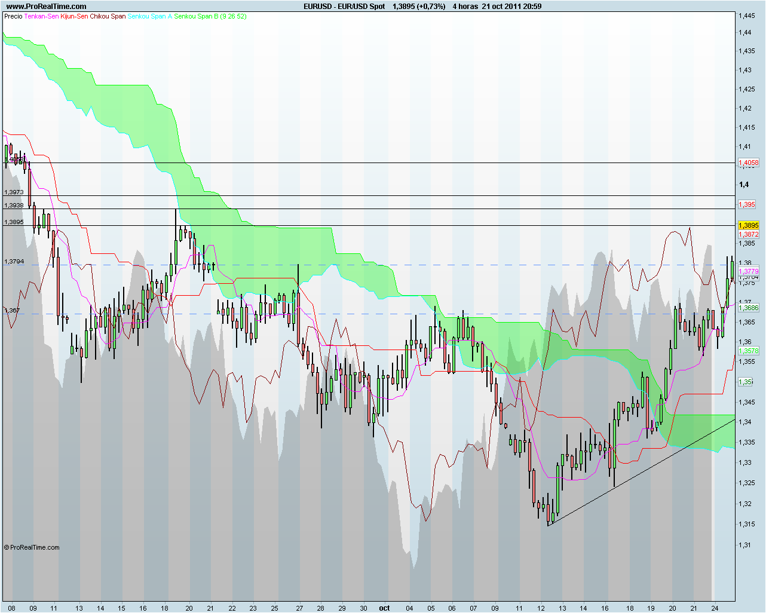766x613 pixels.
Task: Click the green 1,3578 axis label
Action: click(x=748, y=352)
